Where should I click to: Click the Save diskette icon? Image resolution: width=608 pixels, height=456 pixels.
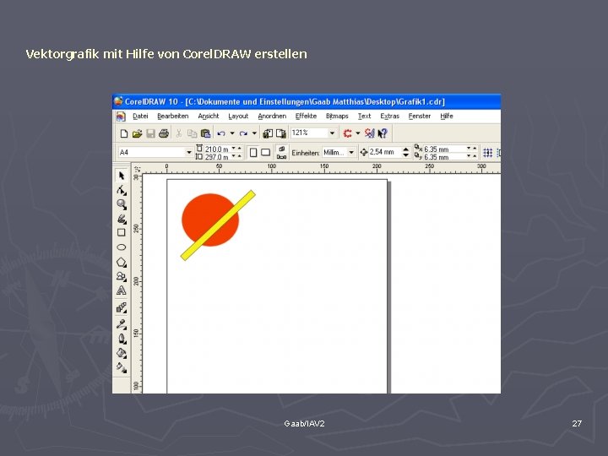[x=150, y=133]
